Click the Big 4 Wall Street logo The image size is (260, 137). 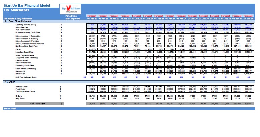coord(70,9)
